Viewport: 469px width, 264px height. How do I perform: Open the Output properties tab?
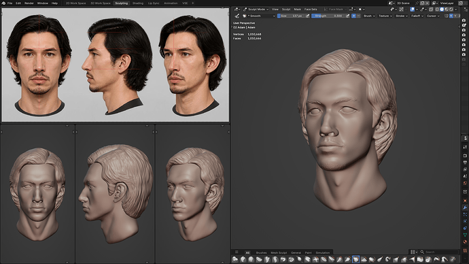tap(465, 163)
